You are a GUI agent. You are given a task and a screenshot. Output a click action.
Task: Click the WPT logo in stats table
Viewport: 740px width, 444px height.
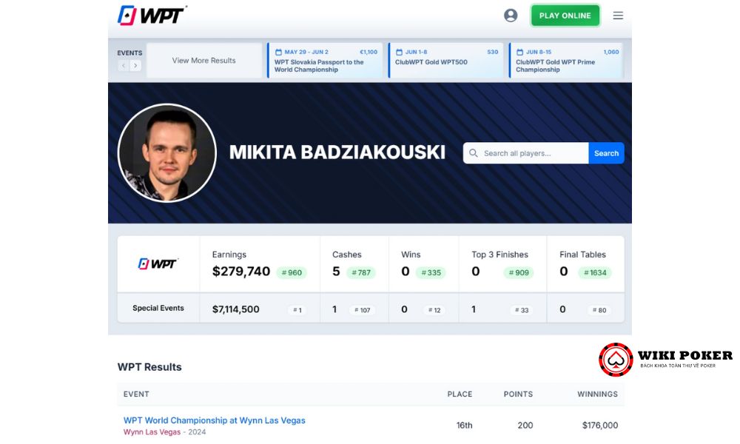[x=158, y=263]
